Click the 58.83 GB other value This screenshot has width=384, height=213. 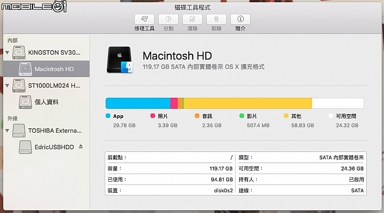pyautogui.click(x=302, y=125)
